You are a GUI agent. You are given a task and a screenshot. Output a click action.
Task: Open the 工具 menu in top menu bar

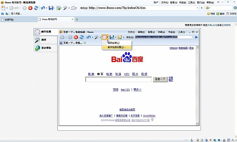[191, 3]
